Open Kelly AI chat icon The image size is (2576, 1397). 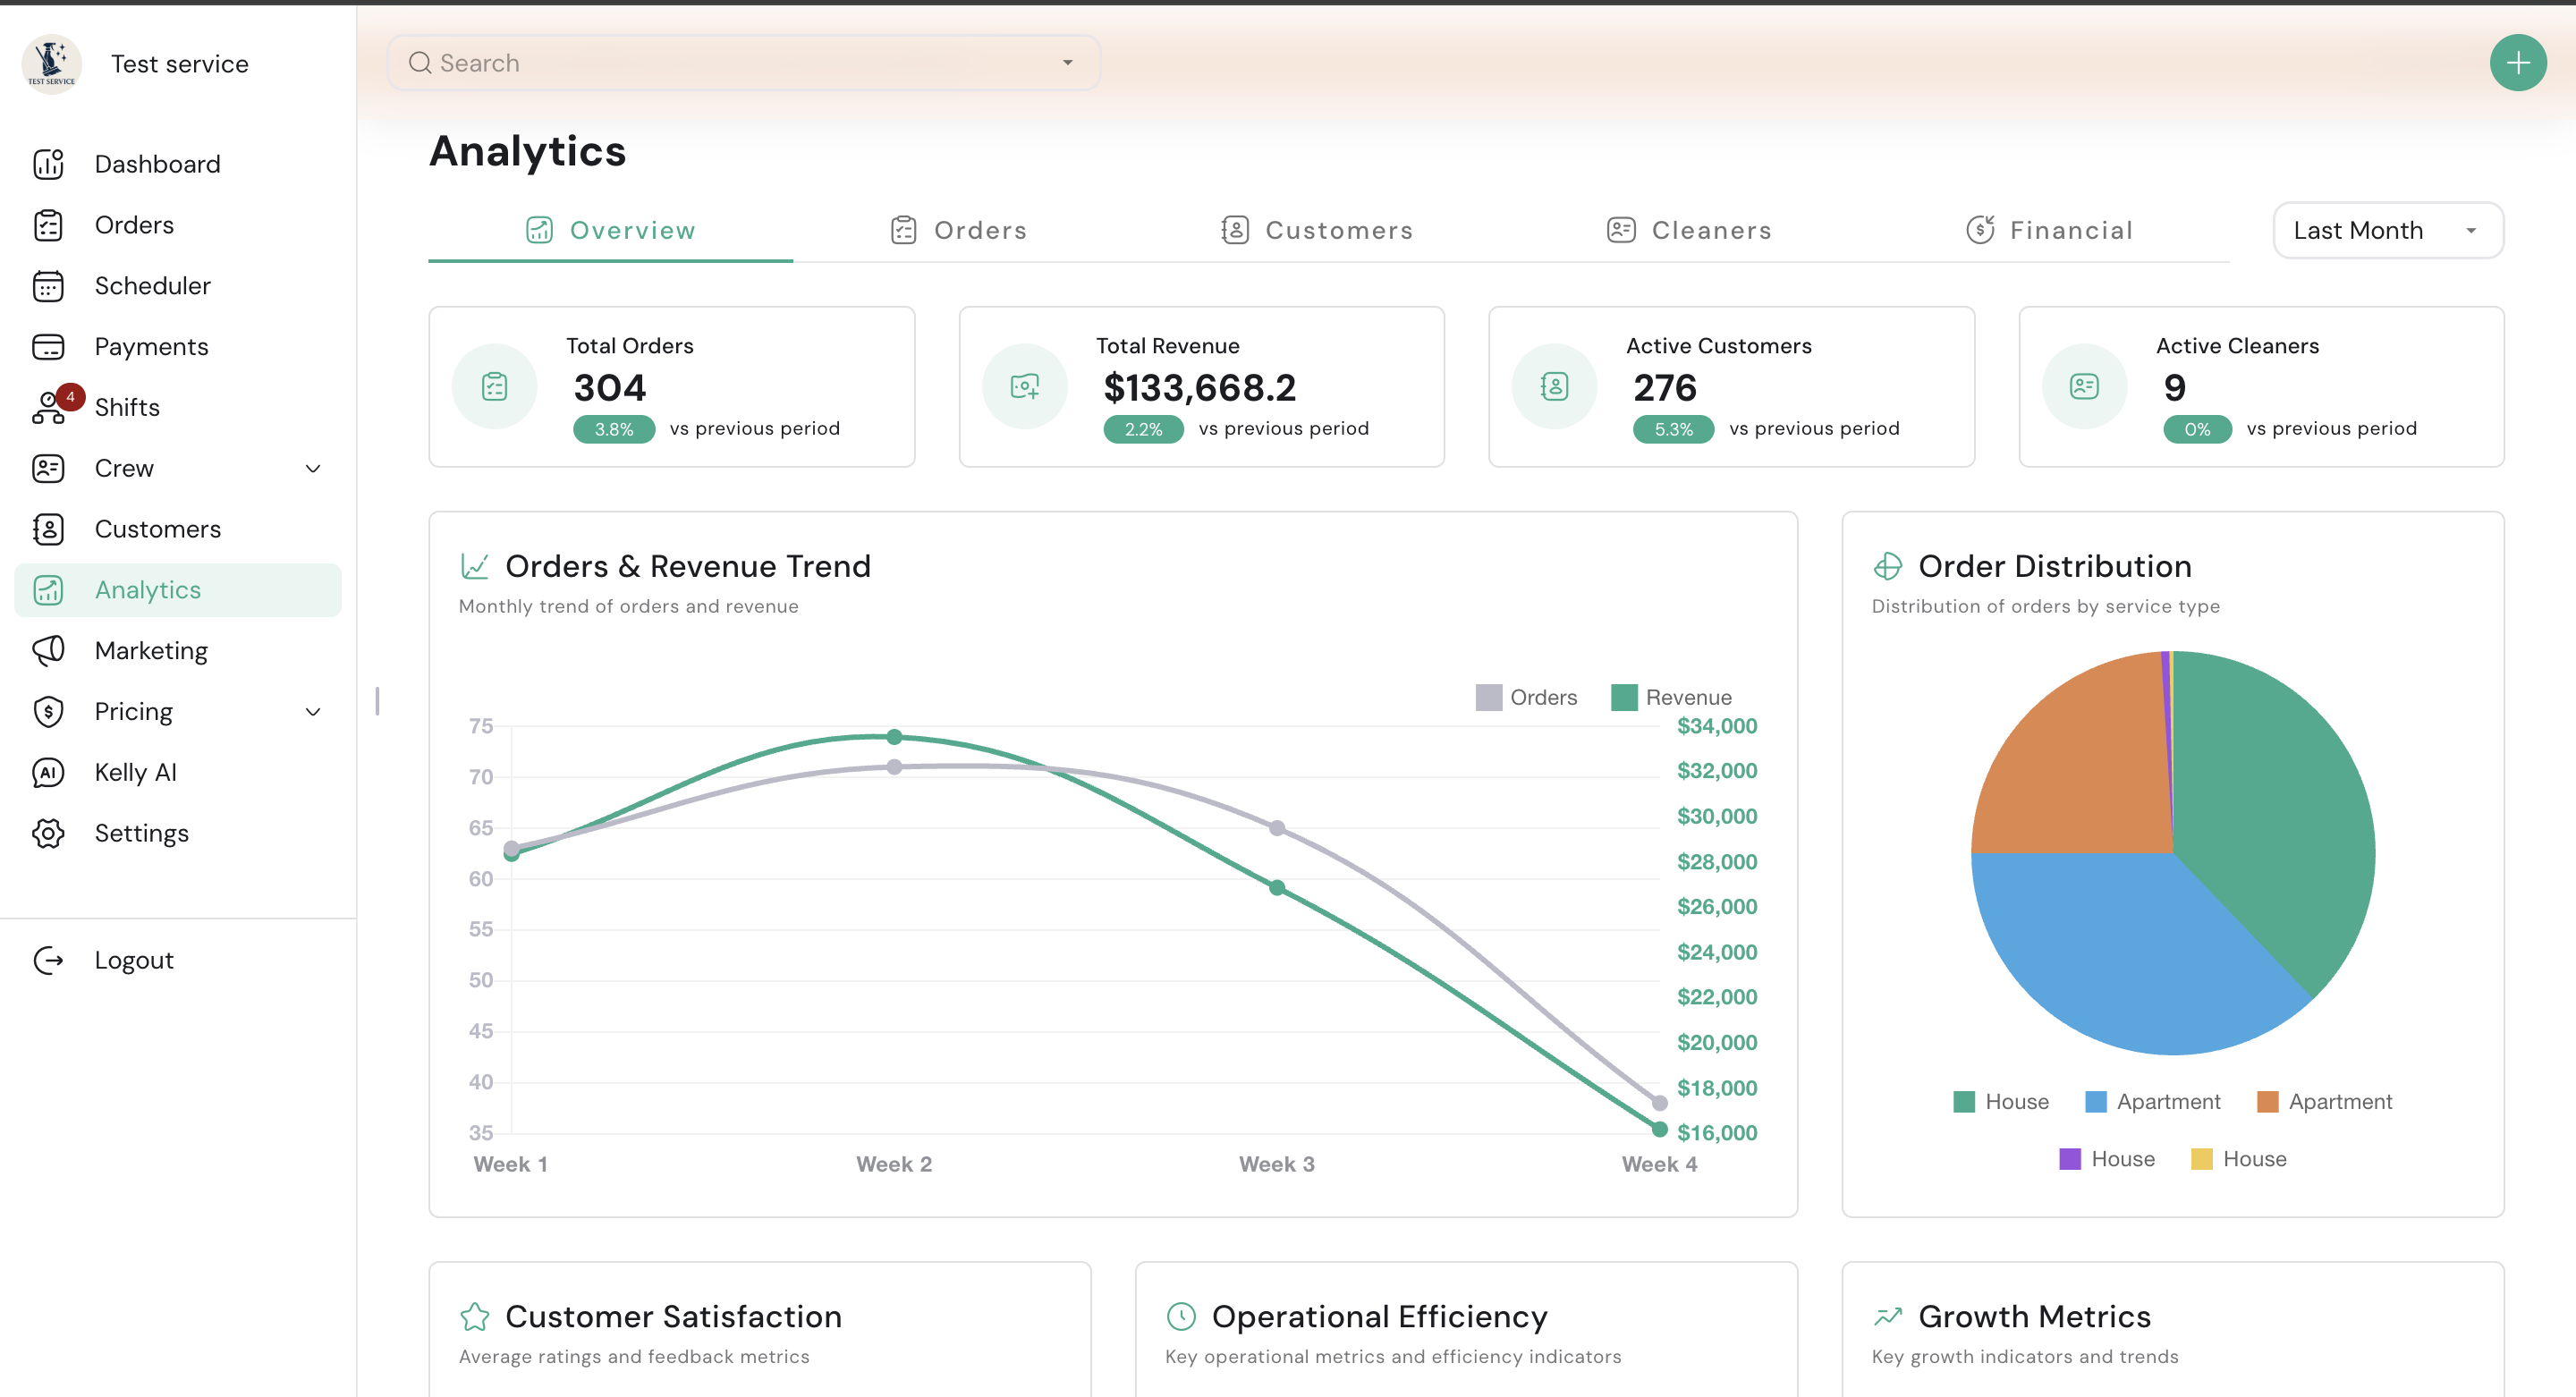tap(48, 772)
